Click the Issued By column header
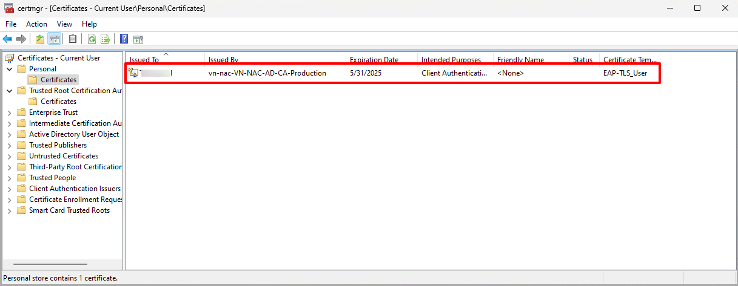 [223, 60]
